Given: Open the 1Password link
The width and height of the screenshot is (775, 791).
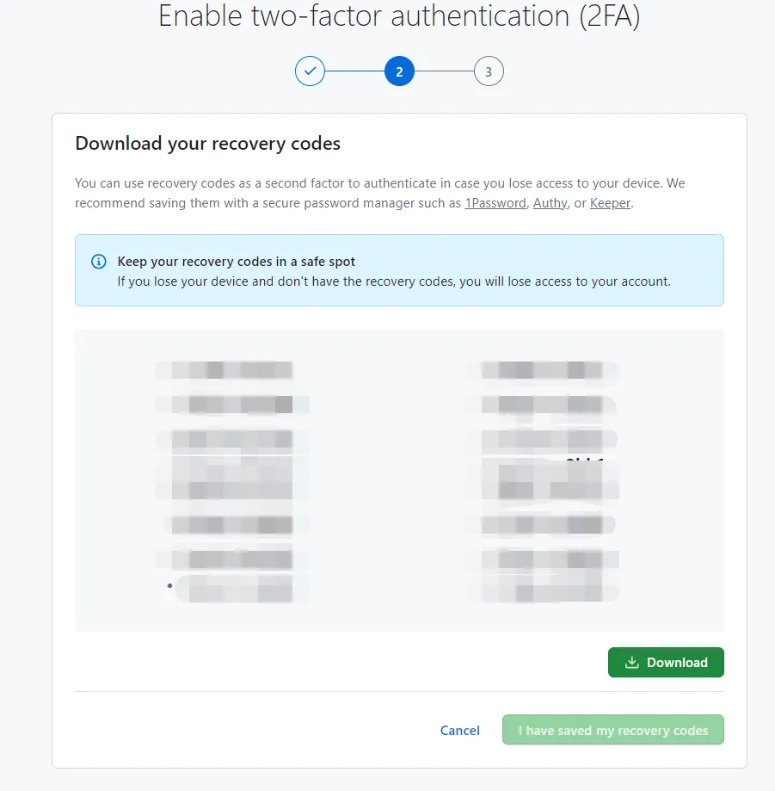Looking at the screenshot, I should (495, 204).
